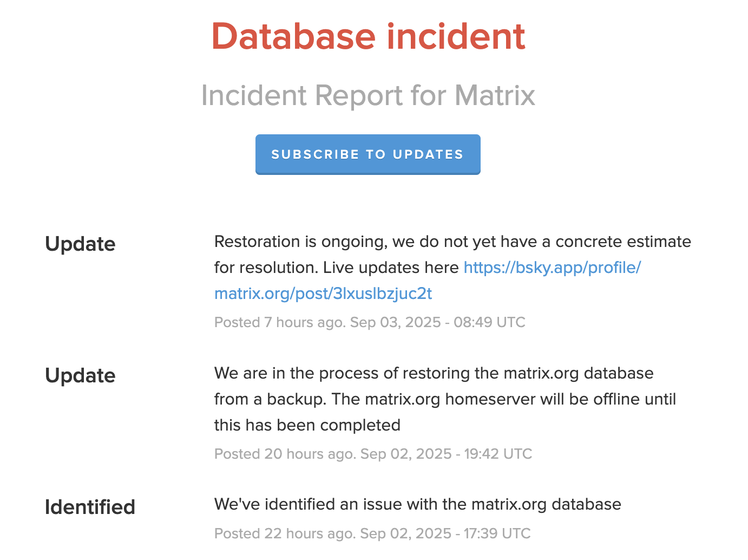This screenshot has height=560, width=748.
Task: Click the 'Posted 7 hours ago' timestamp
Action: pos(279,322)
